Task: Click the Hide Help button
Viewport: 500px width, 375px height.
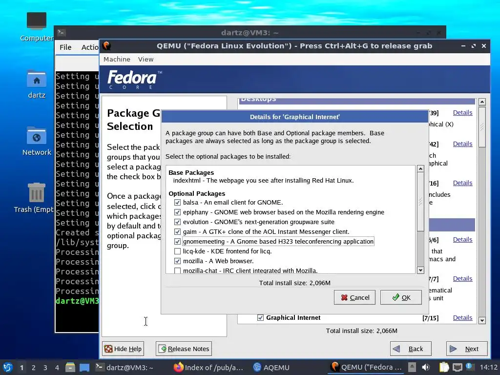Action: (x=123, y=349)
